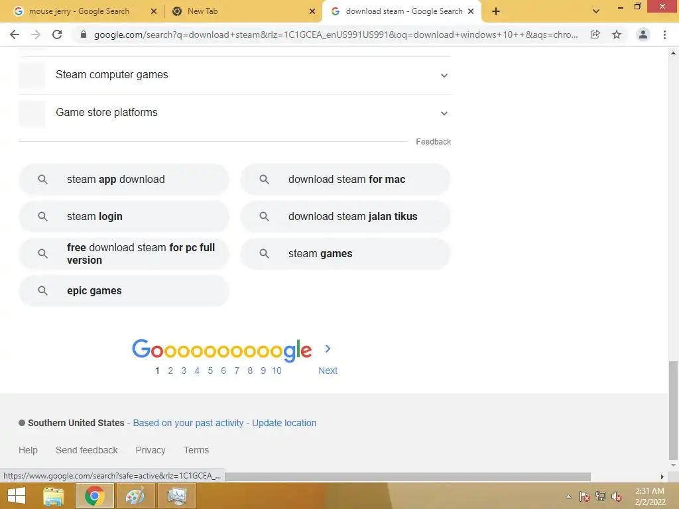Viewport: 679px width, 509px height.
Task: Search free download steam for pc full version
Action: pos(124,254)
